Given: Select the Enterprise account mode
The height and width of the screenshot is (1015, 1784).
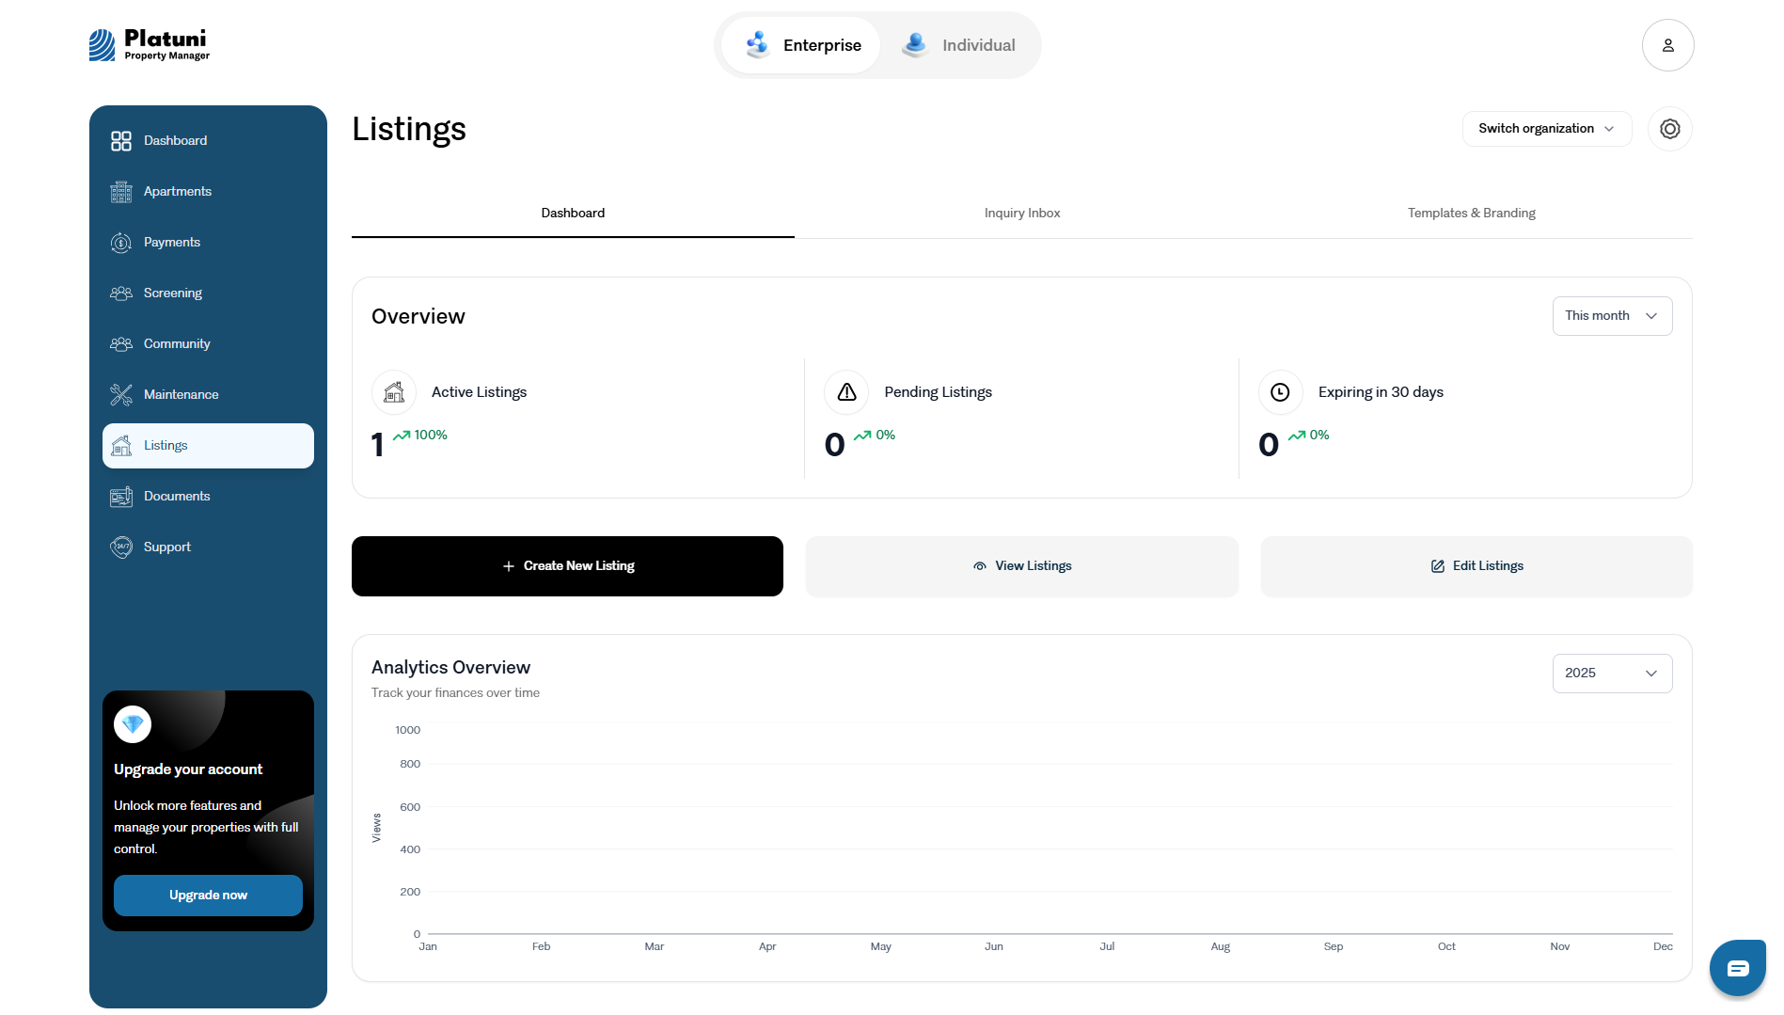Looking at the screenshot, I should [x=802, y=45].
